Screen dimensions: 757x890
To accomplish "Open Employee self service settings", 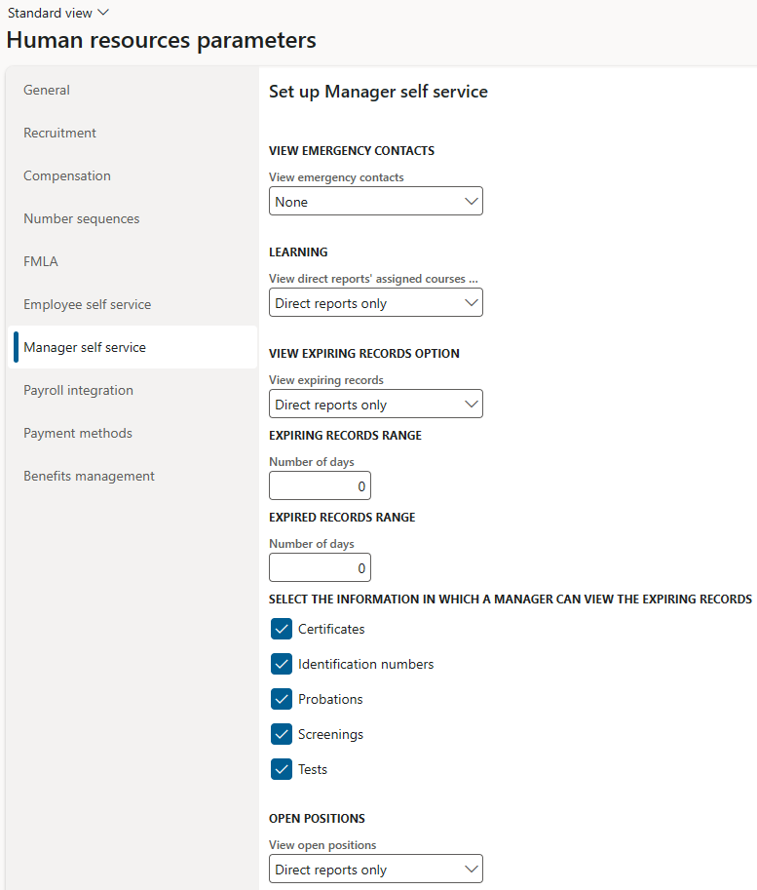I will click(x=85, y=304).
